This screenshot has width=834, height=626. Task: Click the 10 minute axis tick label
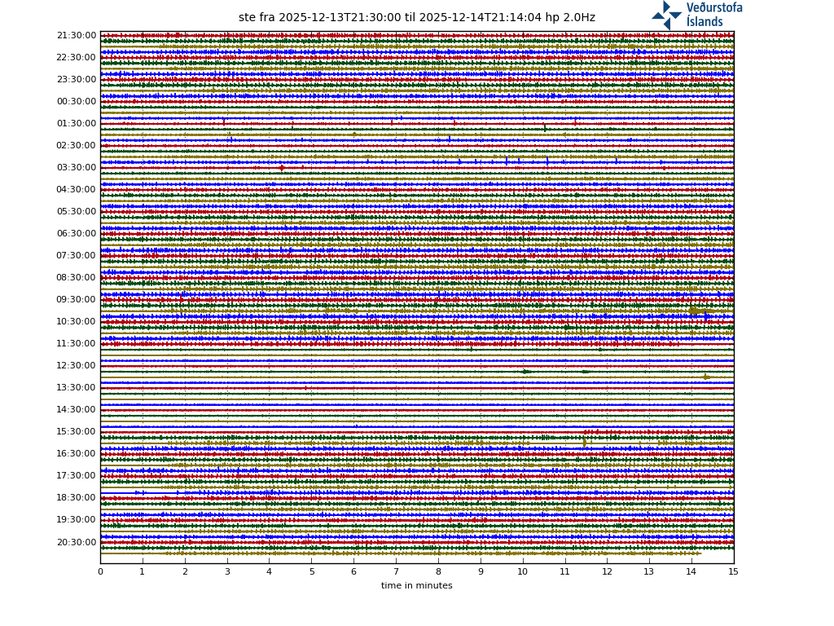(522, 572)
